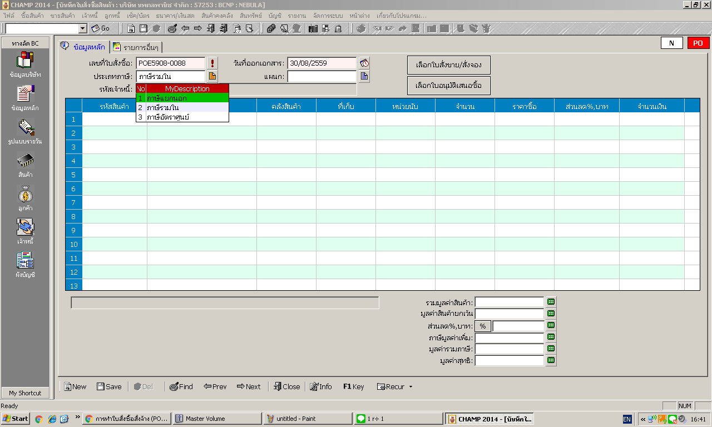712x427 pixels.
Task: Click EN language indicator in system tray
Action: [627, 419]
